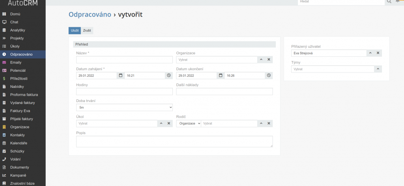Click the Organizace Vybrat field
This screenshot has width=404, height=186.
[x=217, y=60]
